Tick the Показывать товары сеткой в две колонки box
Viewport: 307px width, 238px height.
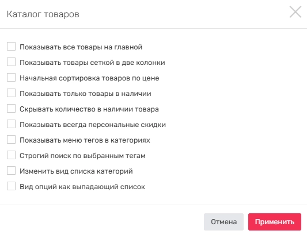pyautogui.click(x=11, y=62)
